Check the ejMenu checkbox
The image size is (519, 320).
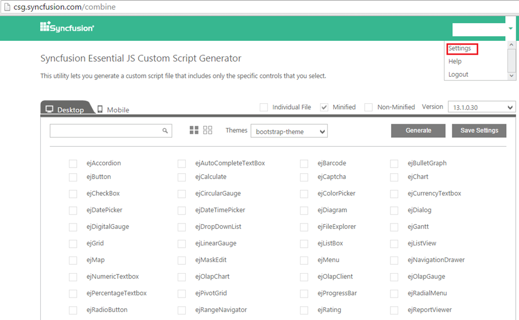point(304,260)
